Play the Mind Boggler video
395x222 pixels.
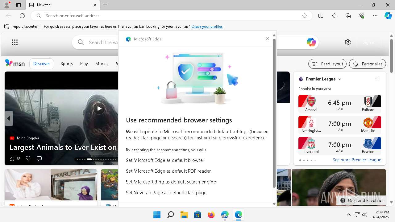[x=99, y=109]
